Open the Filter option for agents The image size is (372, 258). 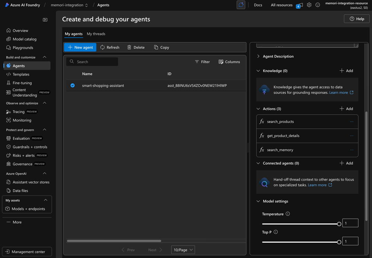[x=202, y=62]
